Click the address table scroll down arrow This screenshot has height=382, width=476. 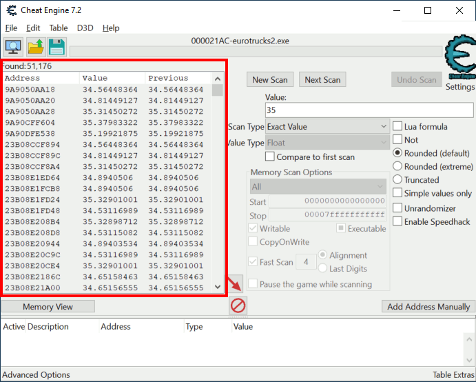469,361
